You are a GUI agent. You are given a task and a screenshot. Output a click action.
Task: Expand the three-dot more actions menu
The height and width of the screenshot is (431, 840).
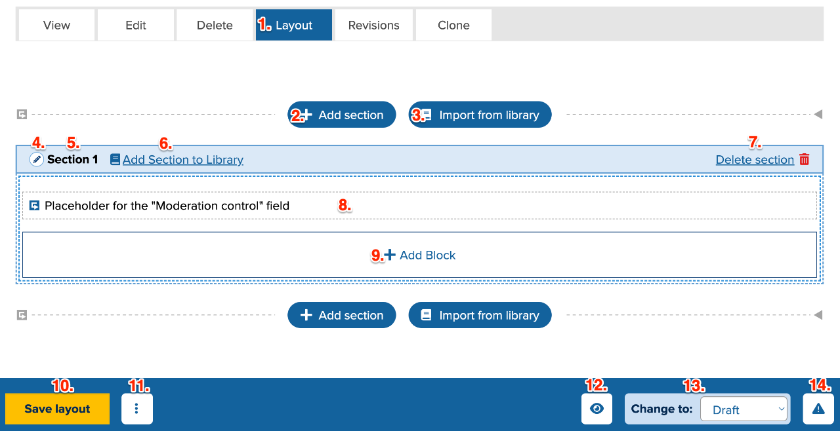(136, 409)
